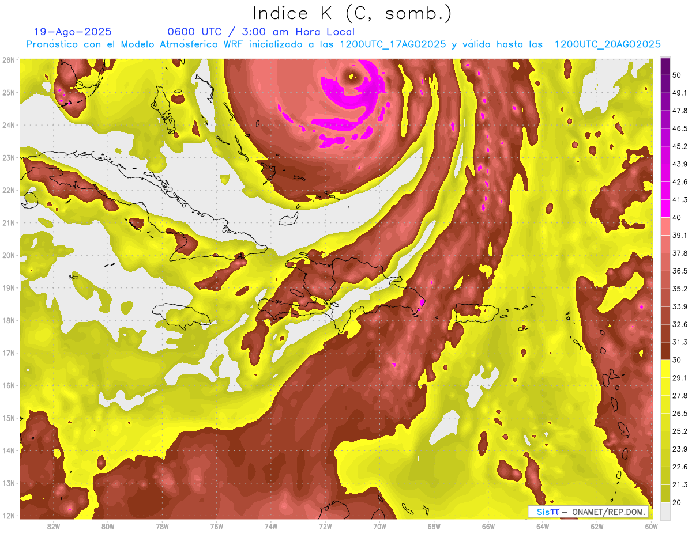Viewport: 692px width, 534px height.
Task: Click the '20N' latitude label
Action: pyautogui.click(x=9, y=255)
